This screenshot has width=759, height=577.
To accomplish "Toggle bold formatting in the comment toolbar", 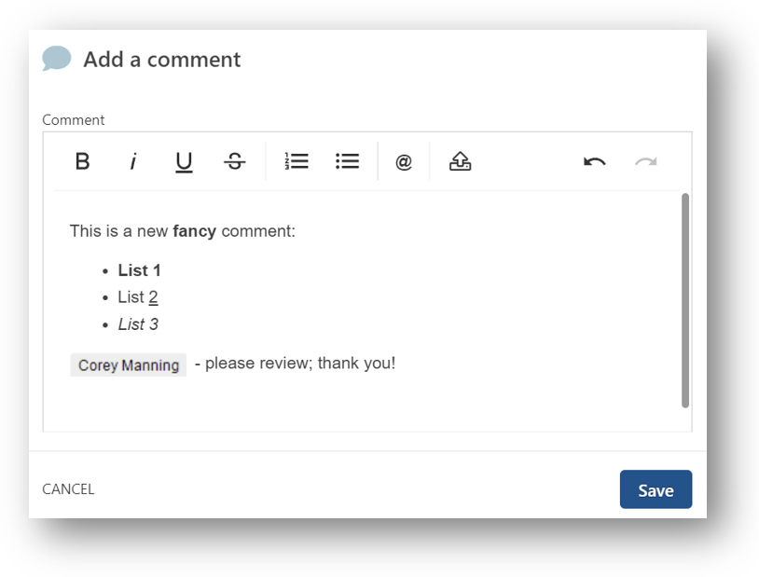I will point(82,161).
